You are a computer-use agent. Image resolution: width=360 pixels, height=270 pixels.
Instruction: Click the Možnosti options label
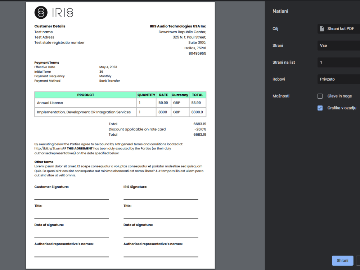[281, 96]
